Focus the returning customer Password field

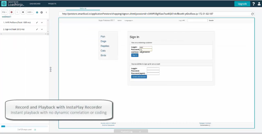(x=146, y=50)
